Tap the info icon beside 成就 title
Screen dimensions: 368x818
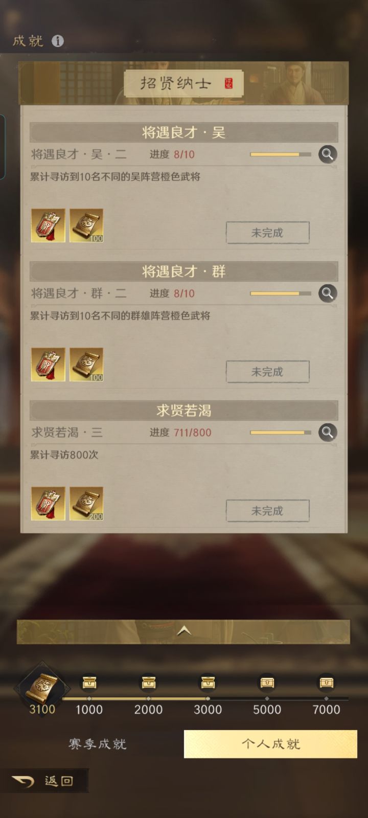[x=58, y=41]
